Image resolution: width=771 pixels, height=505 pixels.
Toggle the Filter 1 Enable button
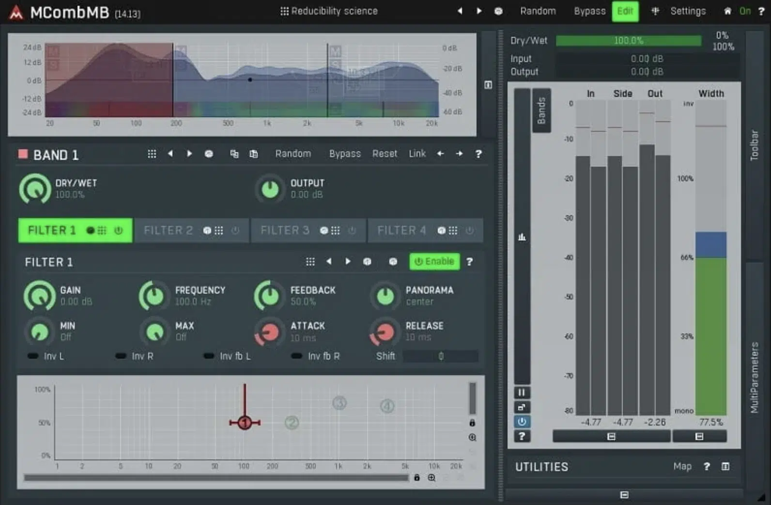tap(434, 261)
